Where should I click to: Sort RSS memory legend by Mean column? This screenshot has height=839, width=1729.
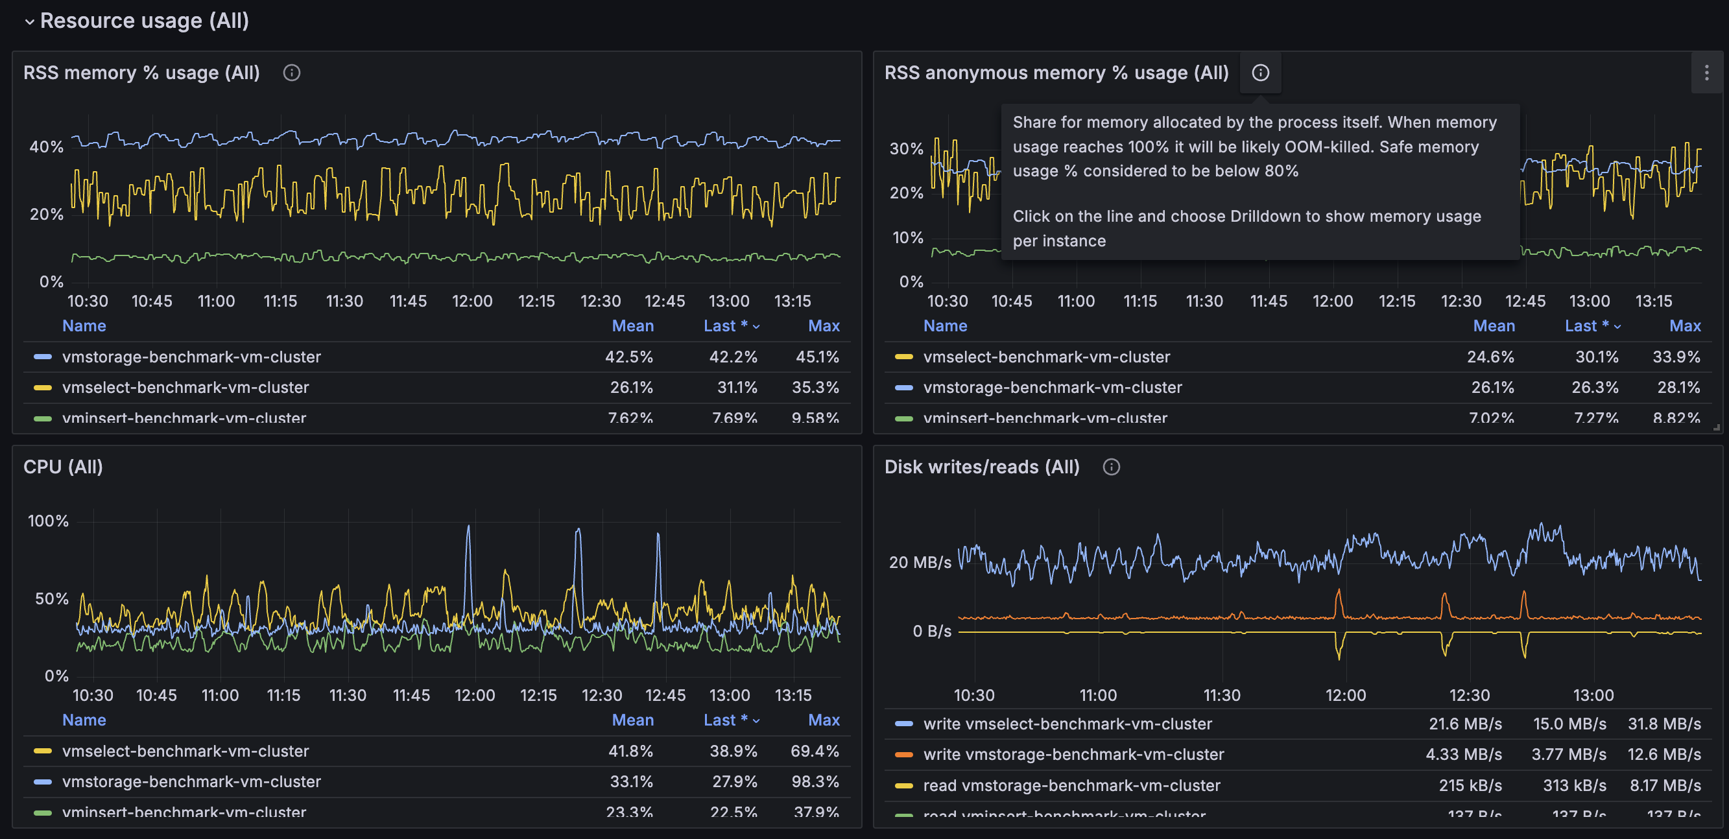coord(632,325)
